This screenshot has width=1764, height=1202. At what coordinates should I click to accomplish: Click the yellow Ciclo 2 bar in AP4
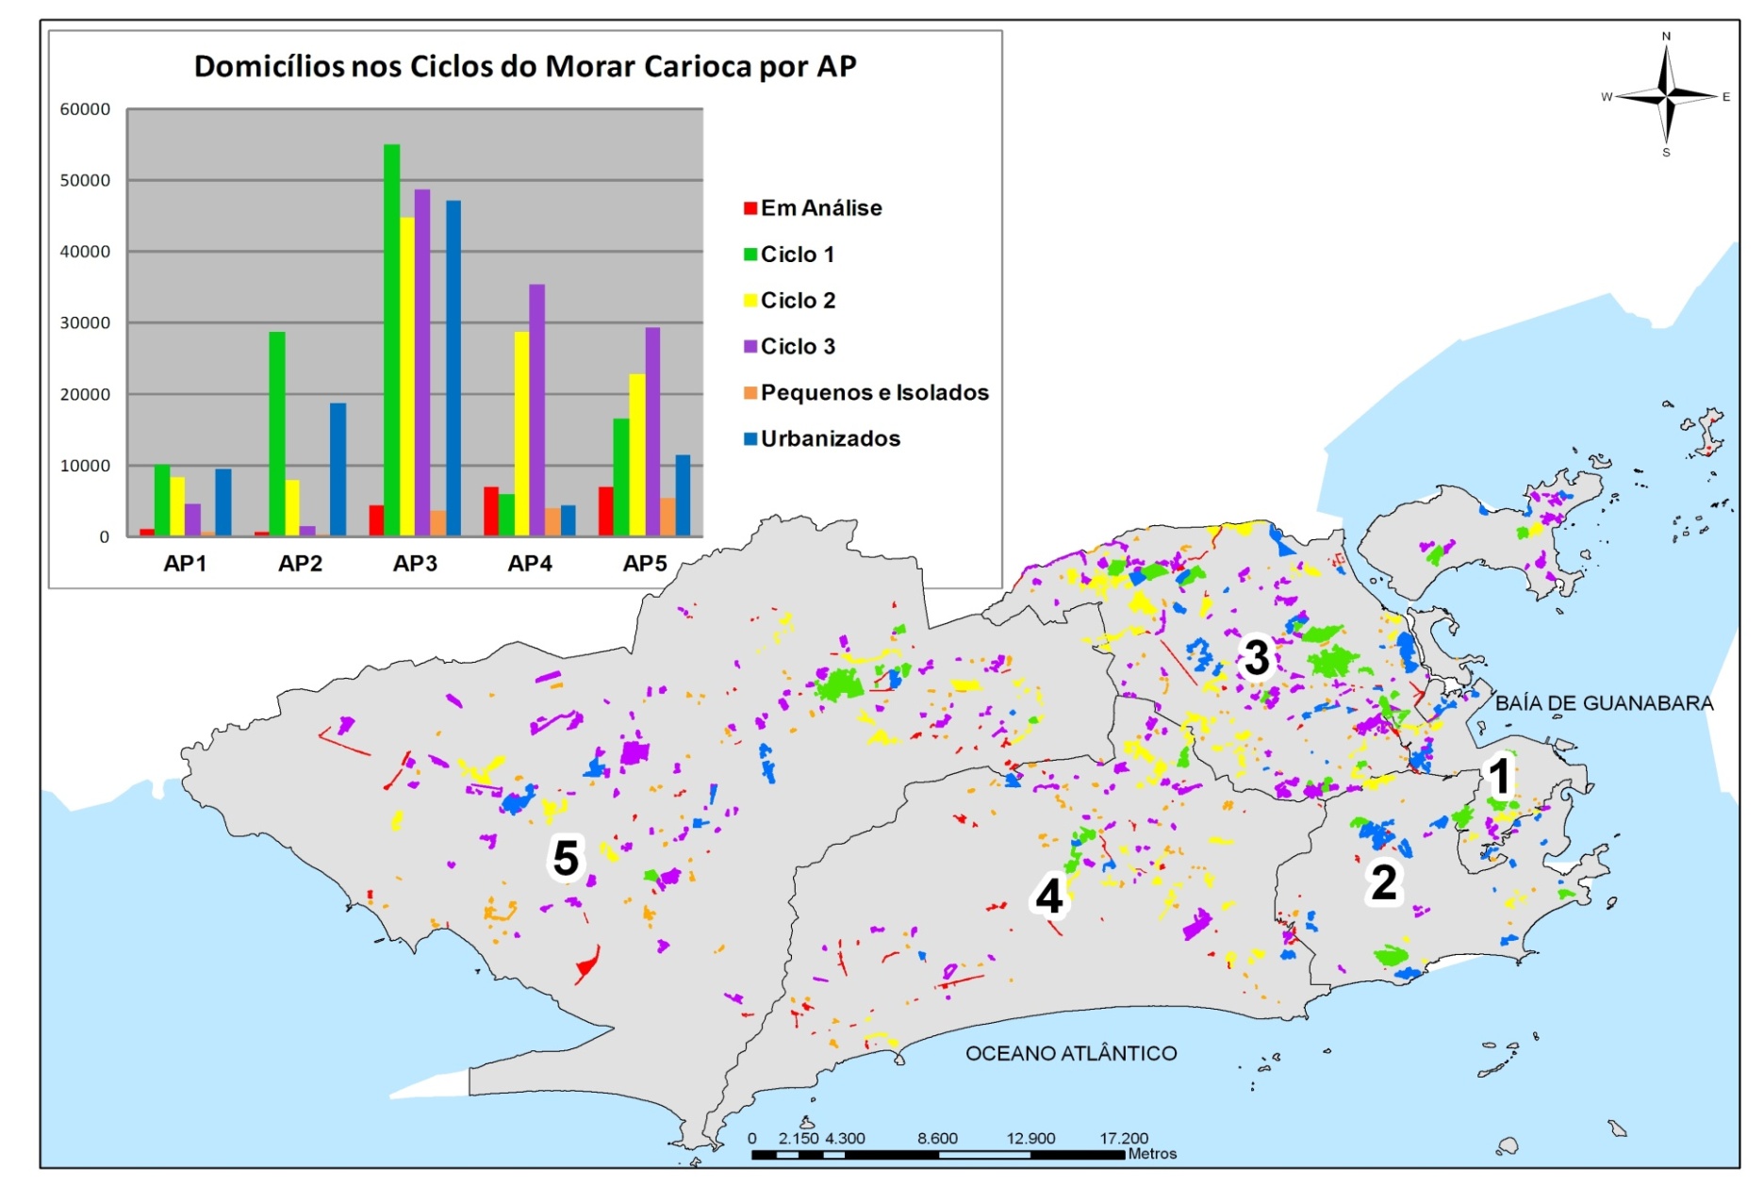521,434
